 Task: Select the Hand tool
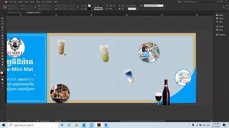3,65
